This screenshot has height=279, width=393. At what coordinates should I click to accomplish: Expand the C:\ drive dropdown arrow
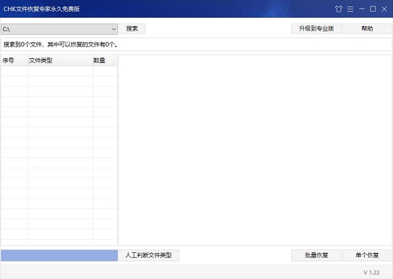(x=113, y=29)
